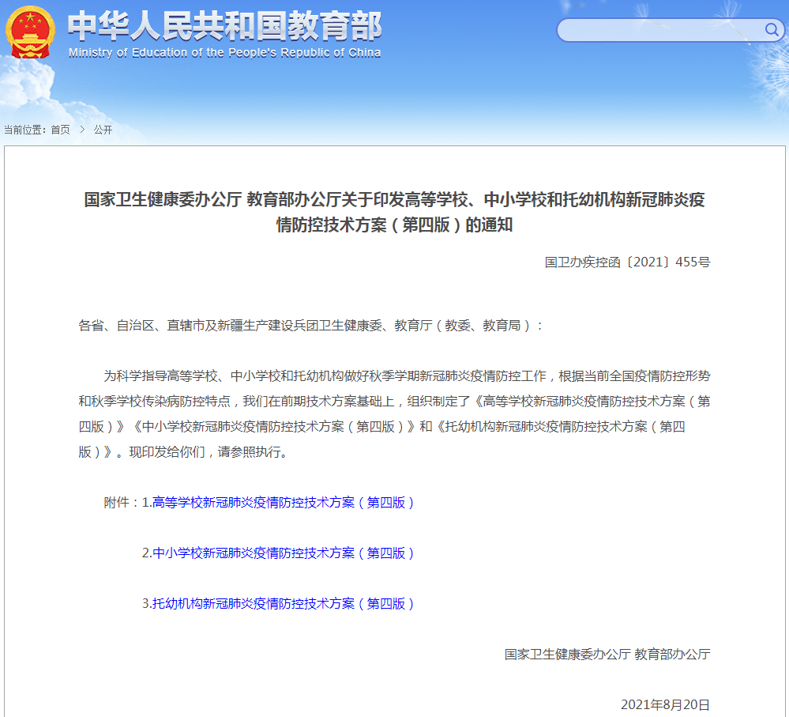Click the Ministry of Education English subtitle
This screenshot has height=717, width=789.
coord(224,53)
